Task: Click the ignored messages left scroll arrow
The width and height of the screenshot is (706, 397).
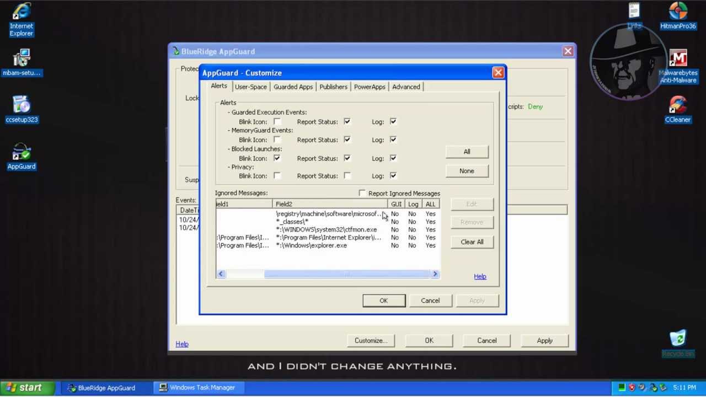Action: click(221, 274)
